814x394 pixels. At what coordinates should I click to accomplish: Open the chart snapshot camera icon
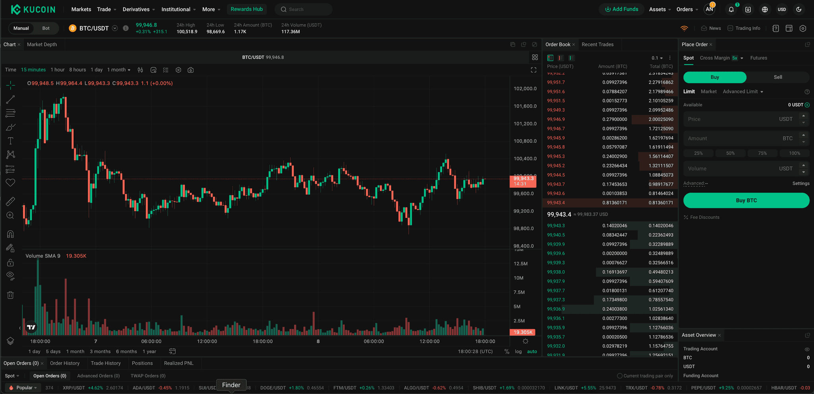[190, 70]
